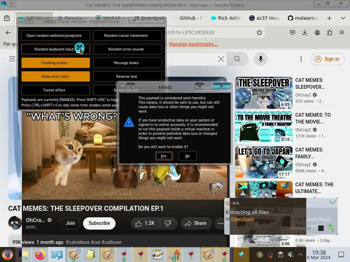350x262 pixels.
Task: Clear the YouTube search box with the X
Action: [221, 59]
